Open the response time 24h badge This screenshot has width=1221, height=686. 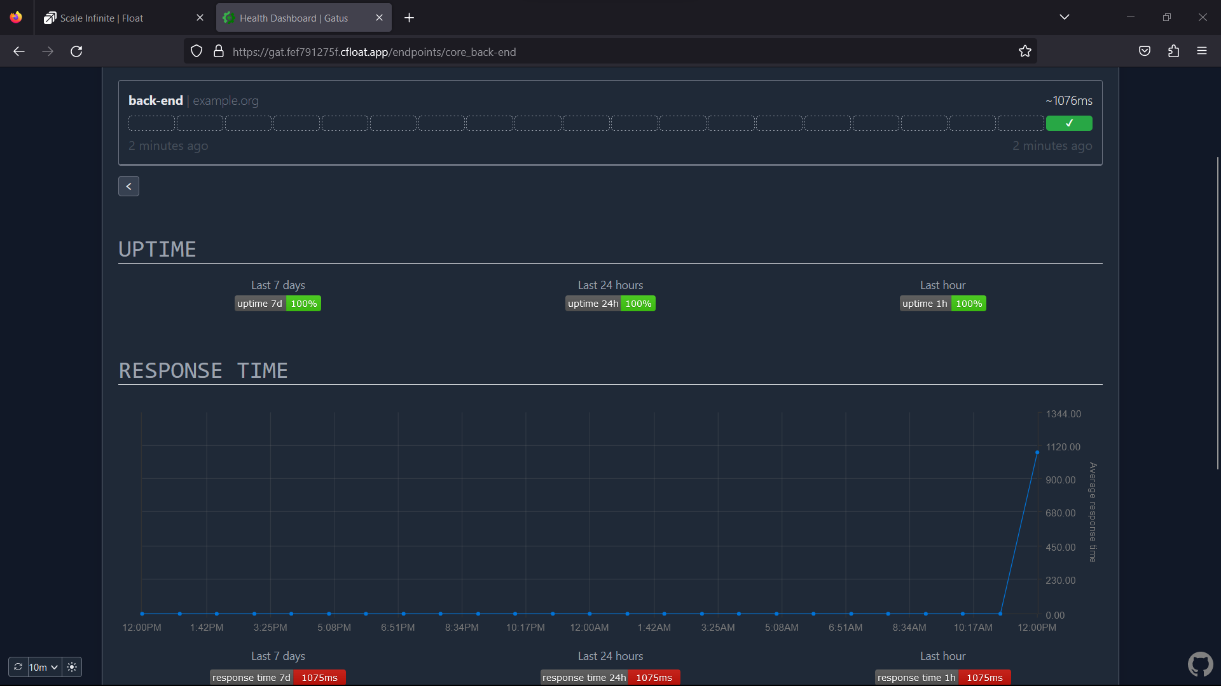coord(610,678)
